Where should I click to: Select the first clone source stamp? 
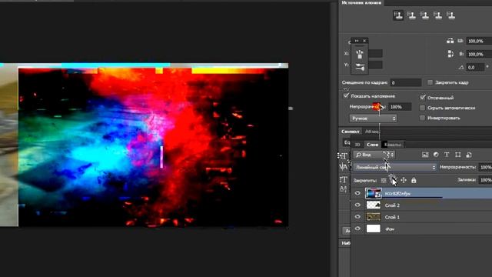(x=398, y=15)
